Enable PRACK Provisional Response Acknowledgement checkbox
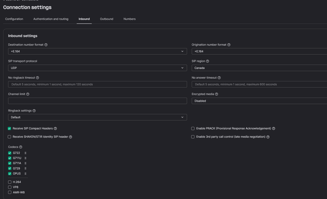The height and width of the screenshot is (199, 327). pyautogui.click(x=193, y=128)
